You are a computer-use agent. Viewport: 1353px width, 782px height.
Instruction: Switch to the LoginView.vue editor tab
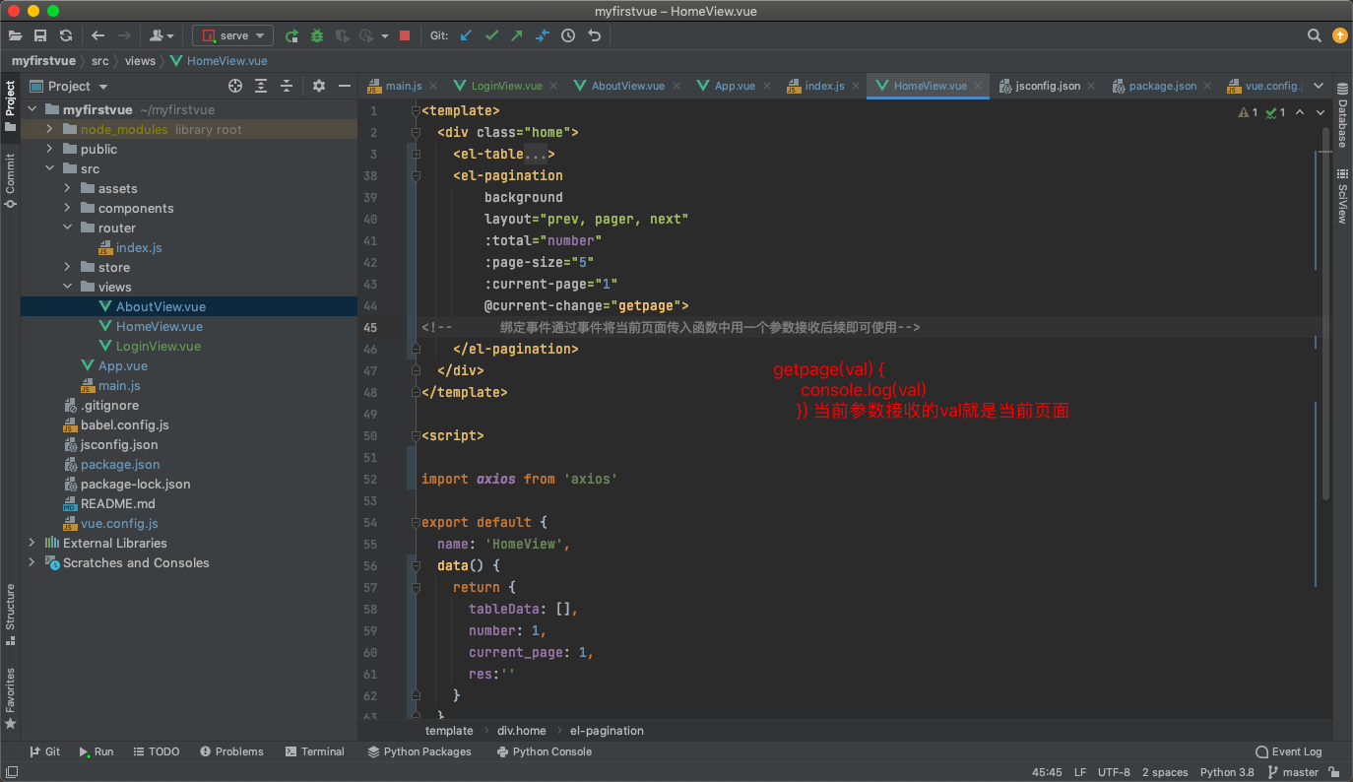(x=505, y=86)
